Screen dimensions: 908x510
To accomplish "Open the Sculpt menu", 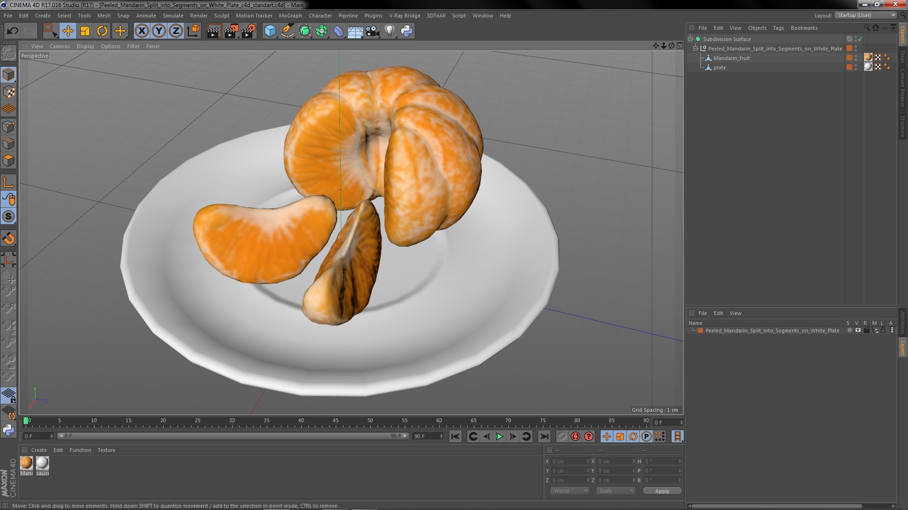I will pyautogui.click(x=221, y=16).
